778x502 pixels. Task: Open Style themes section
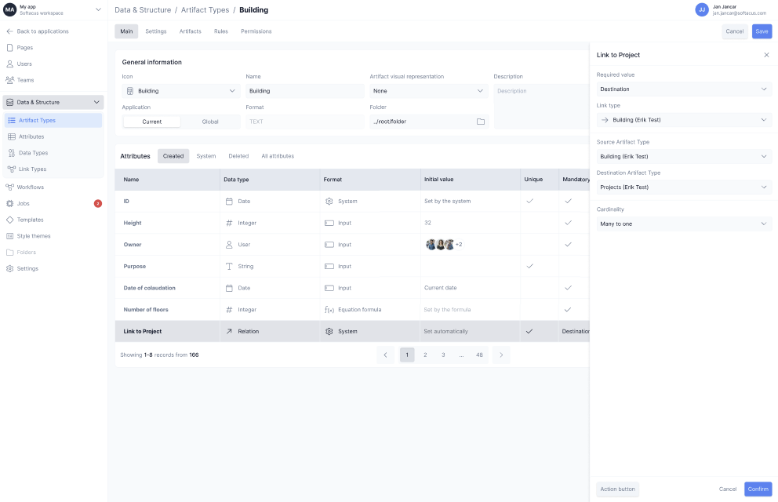pos(34,236)
